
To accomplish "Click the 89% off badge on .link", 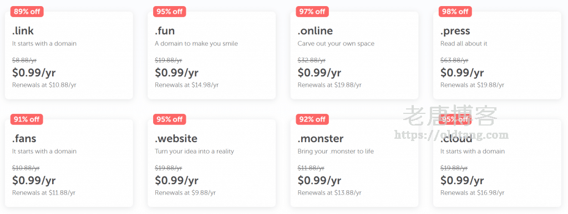I will pyautogui.click(x=27, y=12).
